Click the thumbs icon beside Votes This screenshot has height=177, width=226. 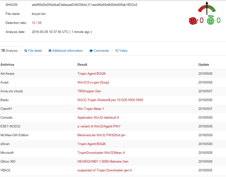pyautogui.click(x=117, y=51)
